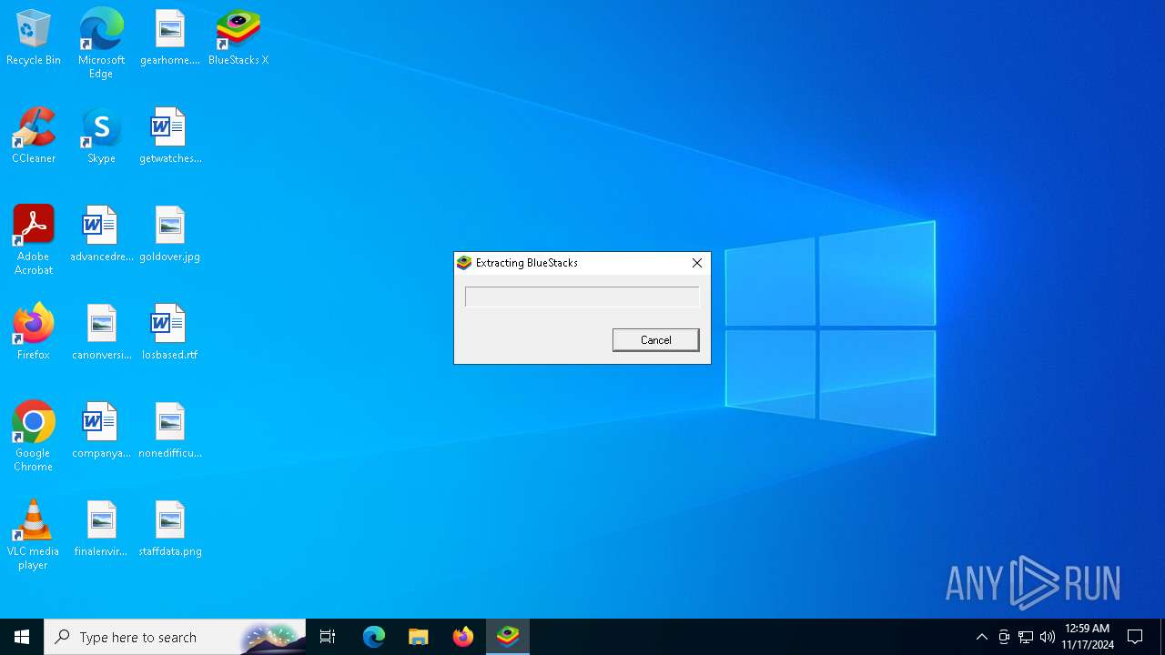Select the Adobe Acrobat desktop shortcut
The image size is (1165, 655).
click(34, 240)
